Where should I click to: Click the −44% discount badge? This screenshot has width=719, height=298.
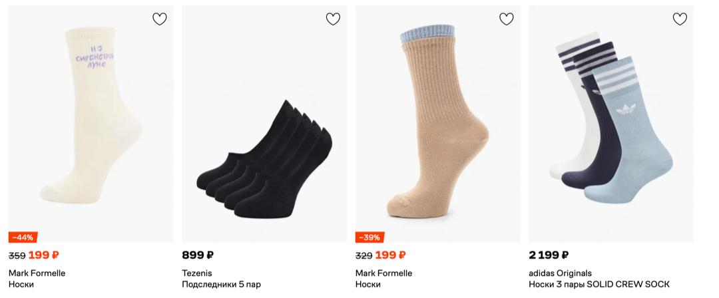(x=23, y=237)
